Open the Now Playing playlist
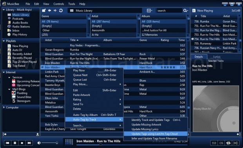 coord(20,46)
